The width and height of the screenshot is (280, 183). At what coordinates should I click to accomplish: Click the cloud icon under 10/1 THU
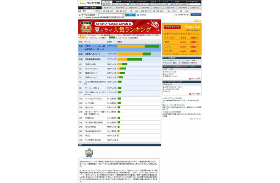click(x=131, y=11)
